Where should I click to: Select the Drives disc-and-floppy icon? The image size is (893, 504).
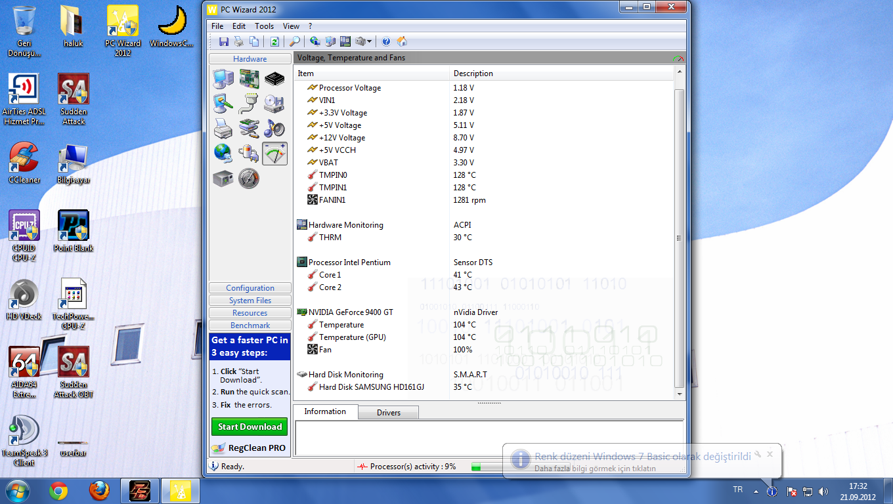pos(274,104)
